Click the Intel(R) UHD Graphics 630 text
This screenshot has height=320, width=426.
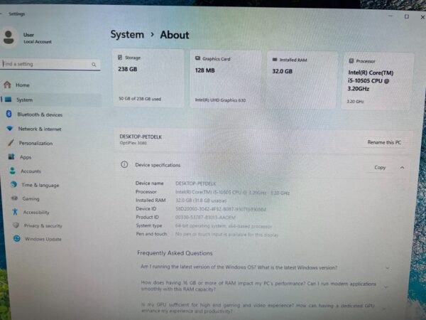[x=220, y=100]
